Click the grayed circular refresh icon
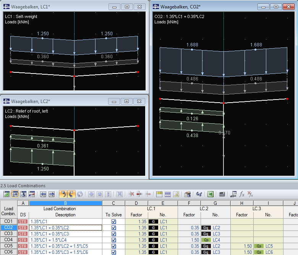This screenshot has width=298, height=255. tap(80, 194)
